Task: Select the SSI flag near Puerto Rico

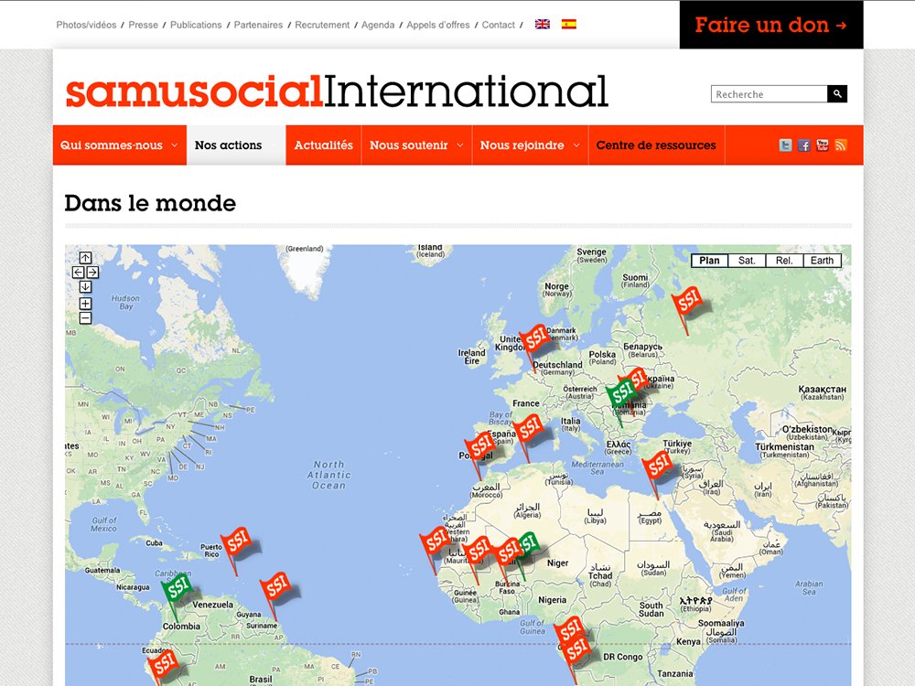Action: point(236,543)
